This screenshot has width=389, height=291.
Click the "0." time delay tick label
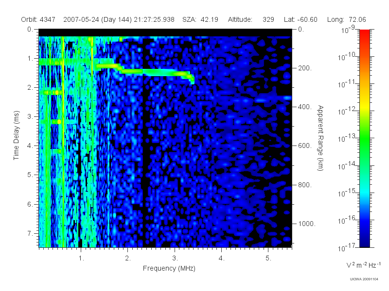point(30,29)
